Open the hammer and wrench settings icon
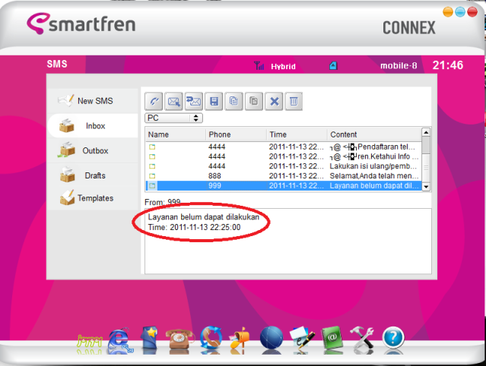The height and width of the screenshot is (366, 486). click(x=362, y=339)
